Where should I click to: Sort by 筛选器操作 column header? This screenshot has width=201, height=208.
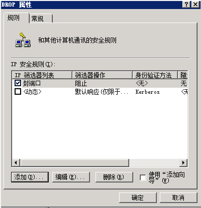coord(103,75)
